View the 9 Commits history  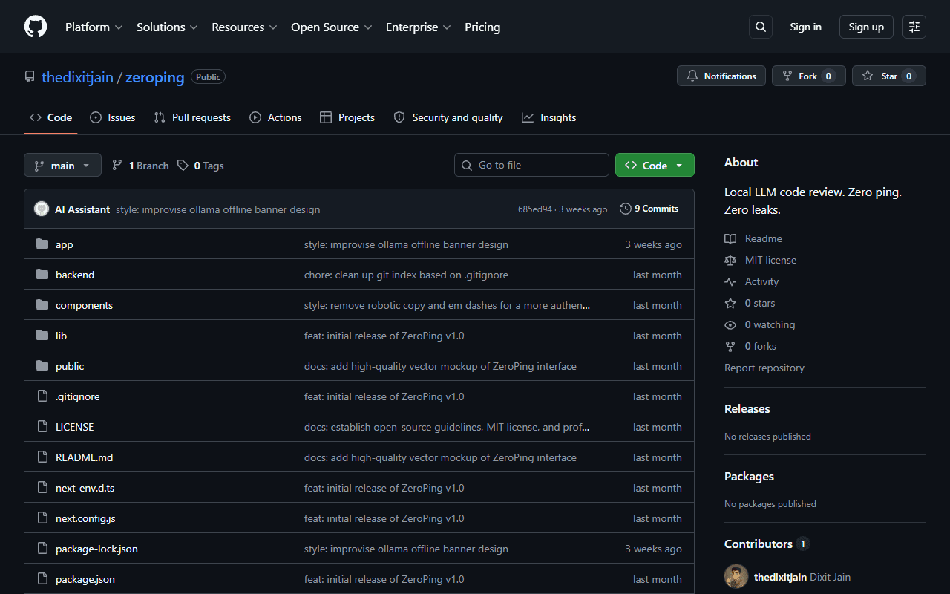tap(649, 209)
